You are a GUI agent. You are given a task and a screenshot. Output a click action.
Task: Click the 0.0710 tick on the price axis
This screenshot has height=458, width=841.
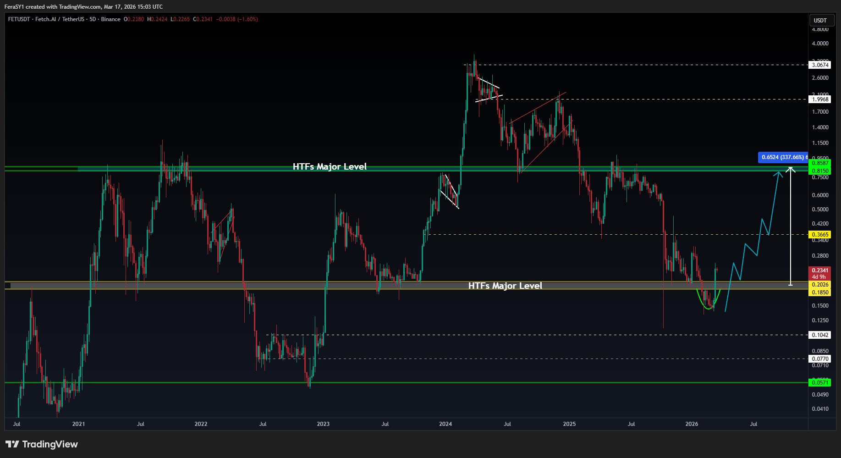point(820,365)
